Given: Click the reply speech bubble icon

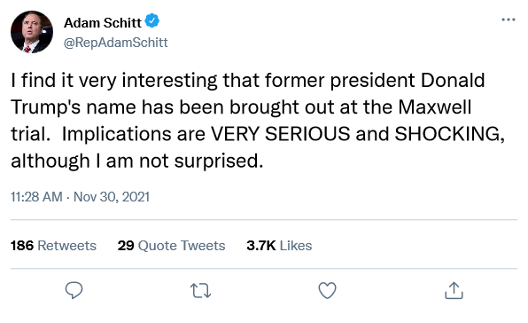Looking at the screenshot, I should click(74, 290).
